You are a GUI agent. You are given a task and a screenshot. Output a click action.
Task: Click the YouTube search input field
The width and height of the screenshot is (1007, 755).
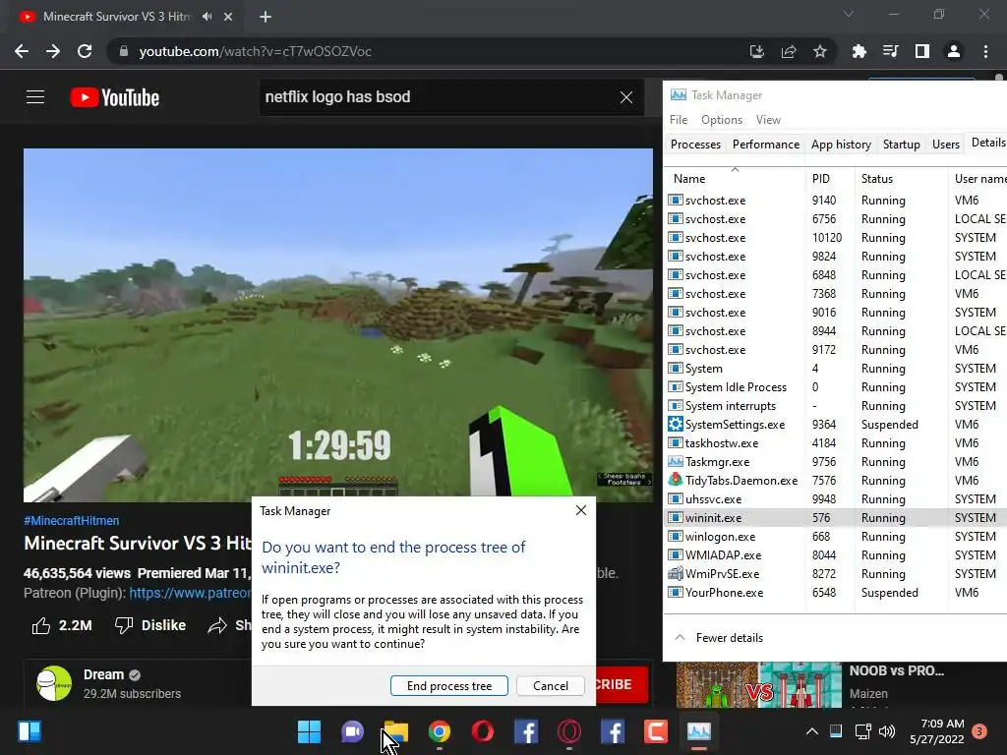click(x=437, y=97)
